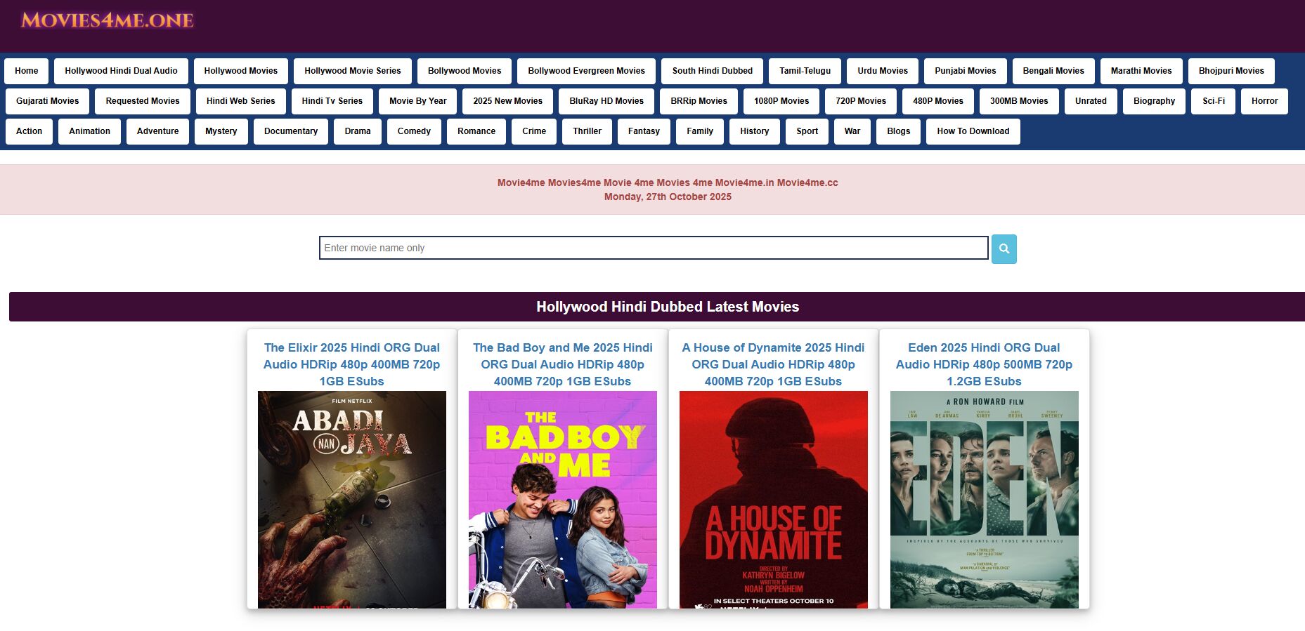
Task: Go to Hollywood Movies category
Action: click(x=241, y=71)
